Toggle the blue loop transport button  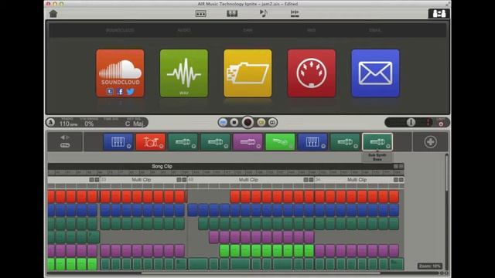223,122
